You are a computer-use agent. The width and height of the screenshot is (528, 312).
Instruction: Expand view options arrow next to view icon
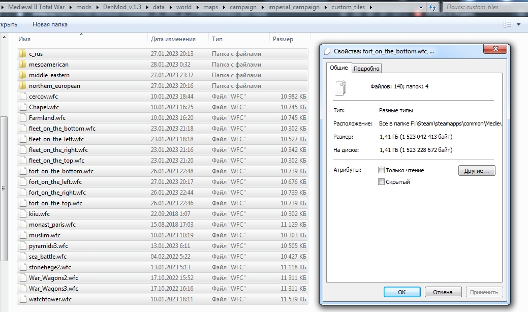(x=518, y=24)
